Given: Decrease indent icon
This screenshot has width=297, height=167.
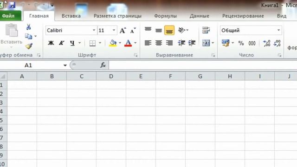Looking at the screenshot, I should (181, 43).
